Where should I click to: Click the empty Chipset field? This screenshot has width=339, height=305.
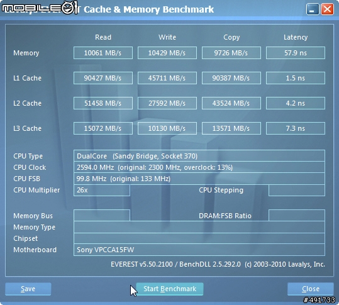[199, 238]
